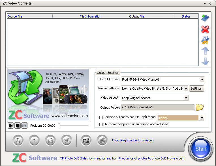Move file up with the up arrow
The image size is (216, 166).
(205, 51)
